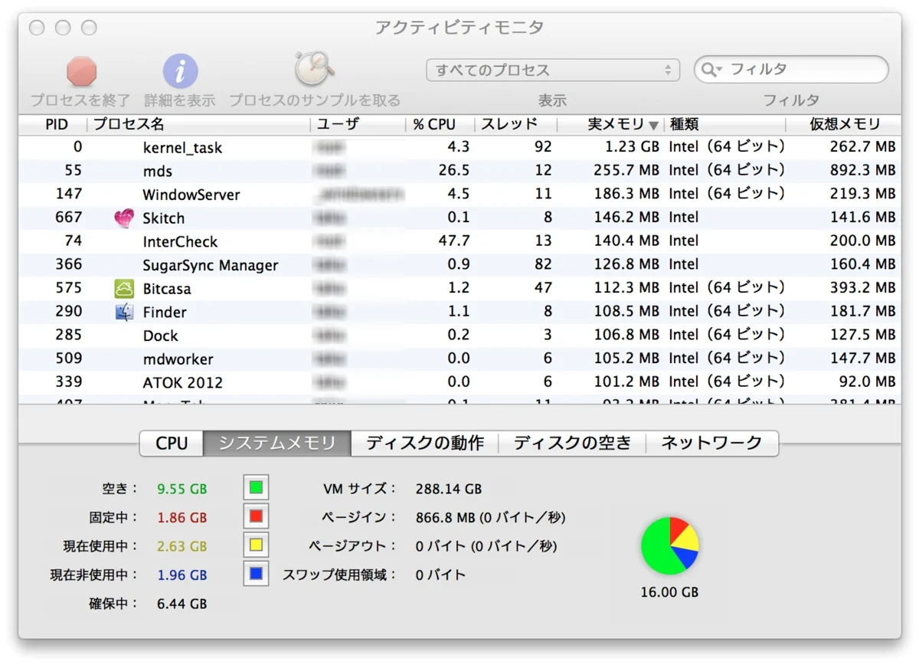Screen dimensions: 919x665
Task: Click the yellow 現在使用中 color swatch
Action: click(256, 545)
